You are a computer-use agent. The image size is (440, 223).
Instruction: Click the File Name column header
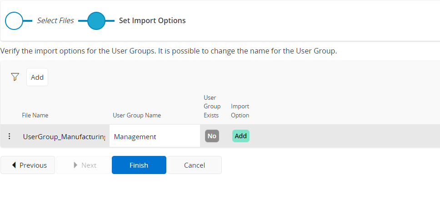(x=35, y=115)
